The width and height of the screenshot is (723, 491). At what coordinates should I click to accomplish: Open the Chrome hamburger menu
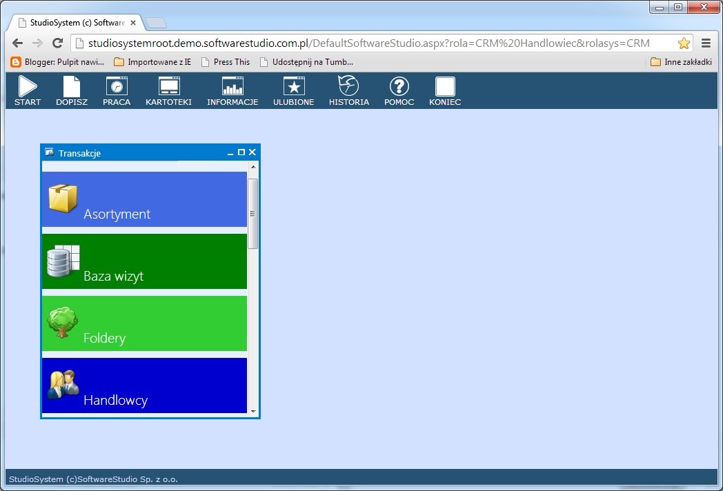tap(706, 43)
